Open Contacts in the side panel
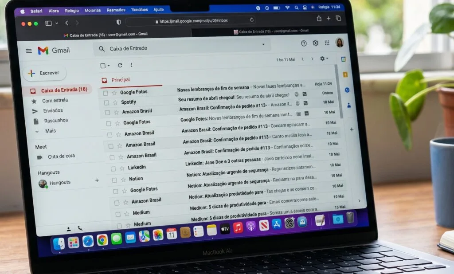 point(349,105)
